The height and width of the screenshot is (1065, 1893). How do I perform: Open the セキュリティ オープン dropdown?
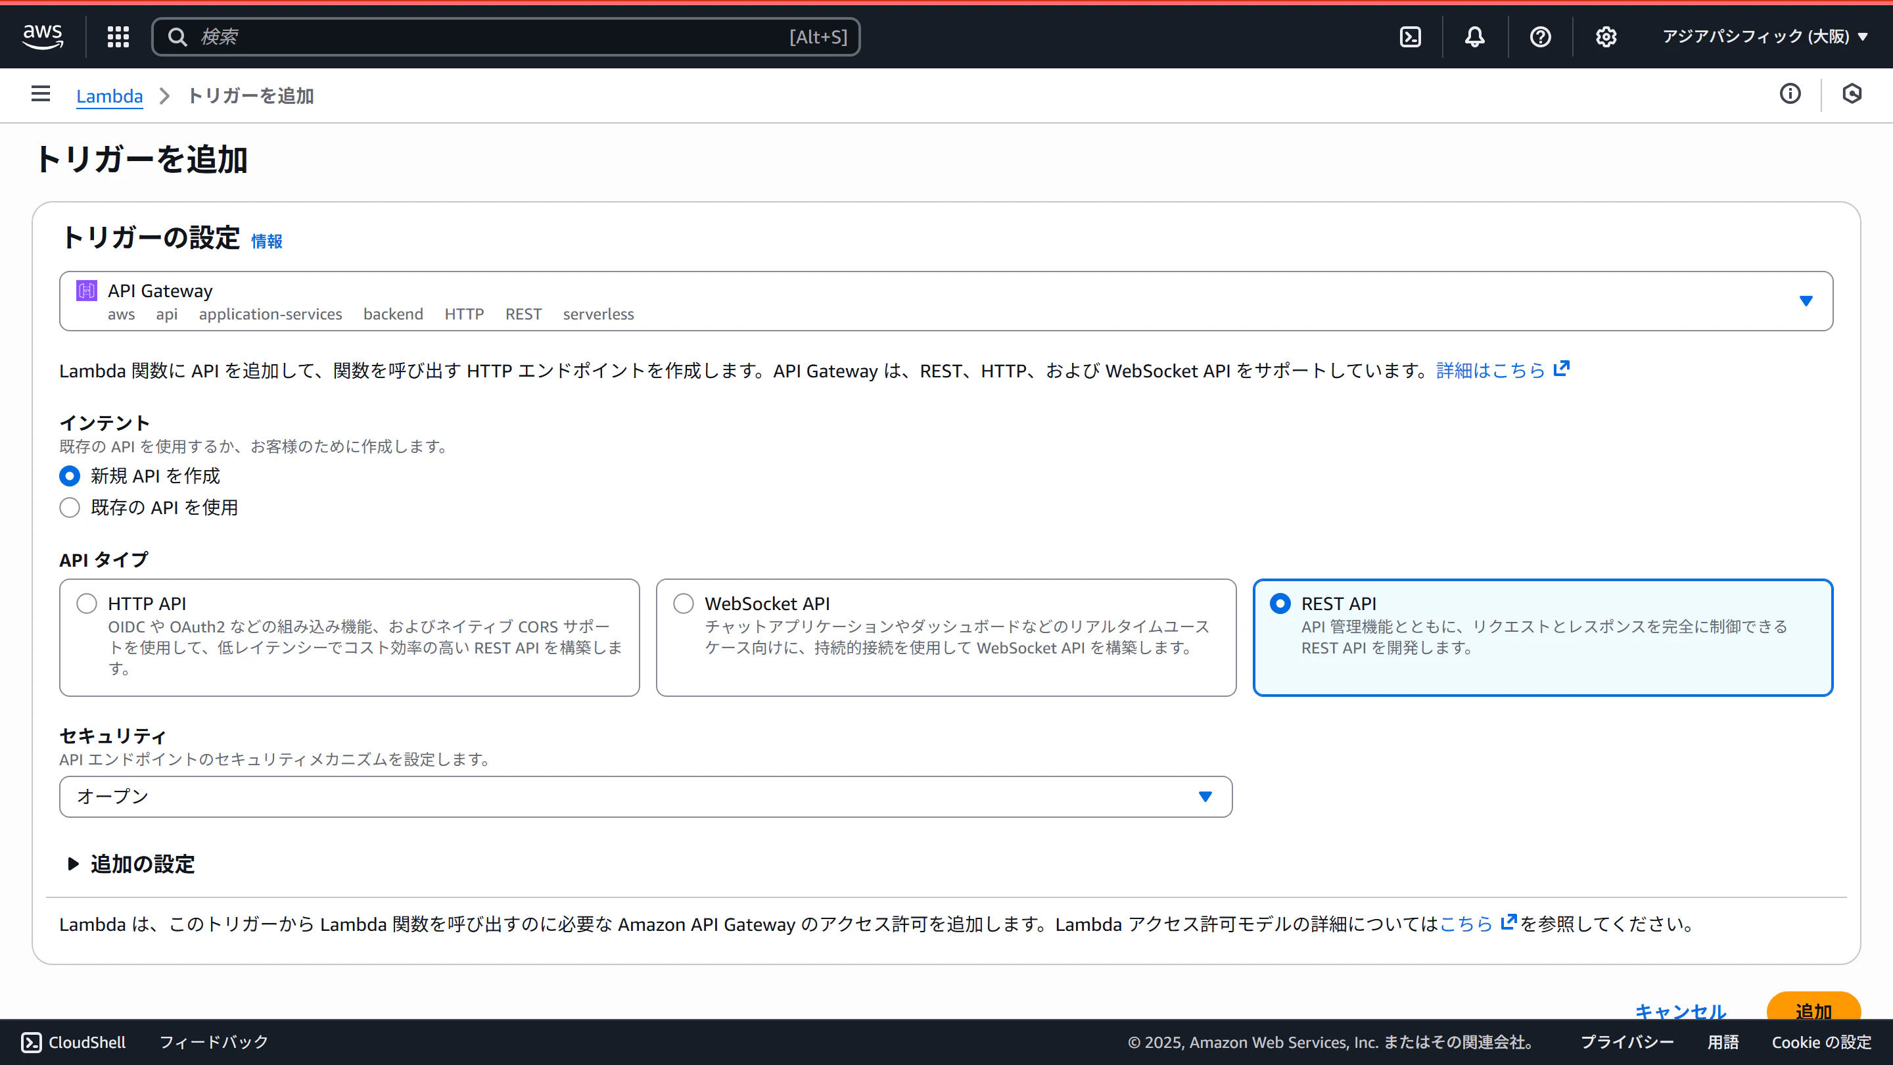tap(645, 797)
